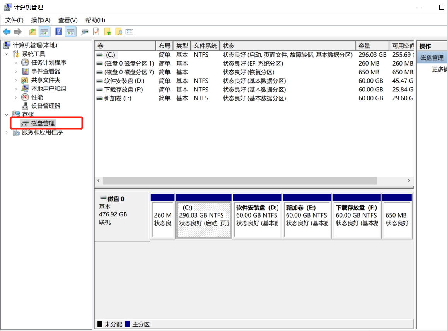Click the Services and Applications gear icon
The image size is (447, 331).
[16, 132]
